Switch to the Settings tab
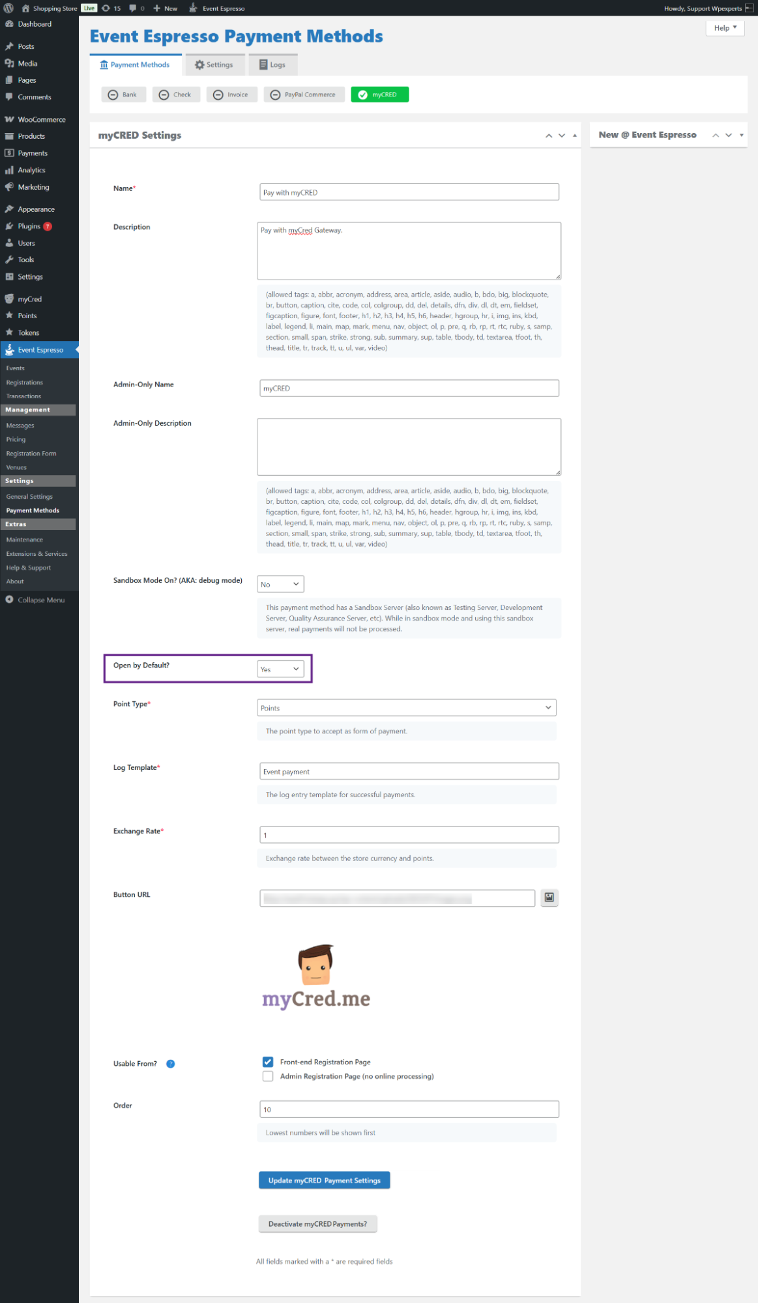The image size is (758, 1303). point(214,65)
